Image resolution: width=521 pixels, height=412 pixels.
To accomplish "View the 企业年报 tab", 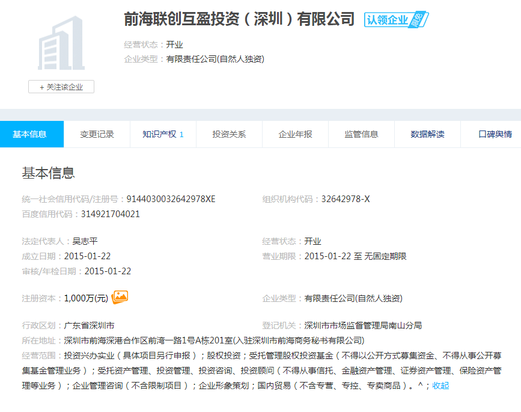I will (x=295, y=134).
